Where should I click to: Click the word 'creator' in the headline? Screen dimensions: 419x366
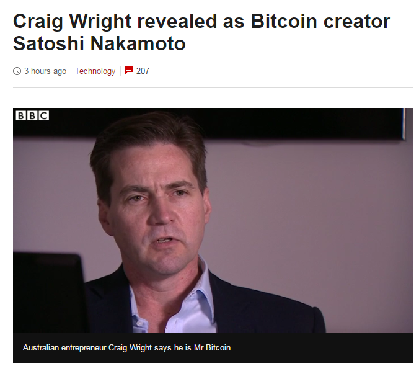click(357, 22)
